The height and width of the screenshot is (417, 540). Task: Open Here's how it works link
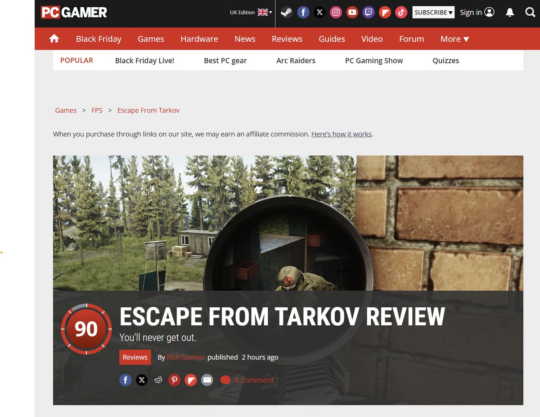(x=342, y=134)
